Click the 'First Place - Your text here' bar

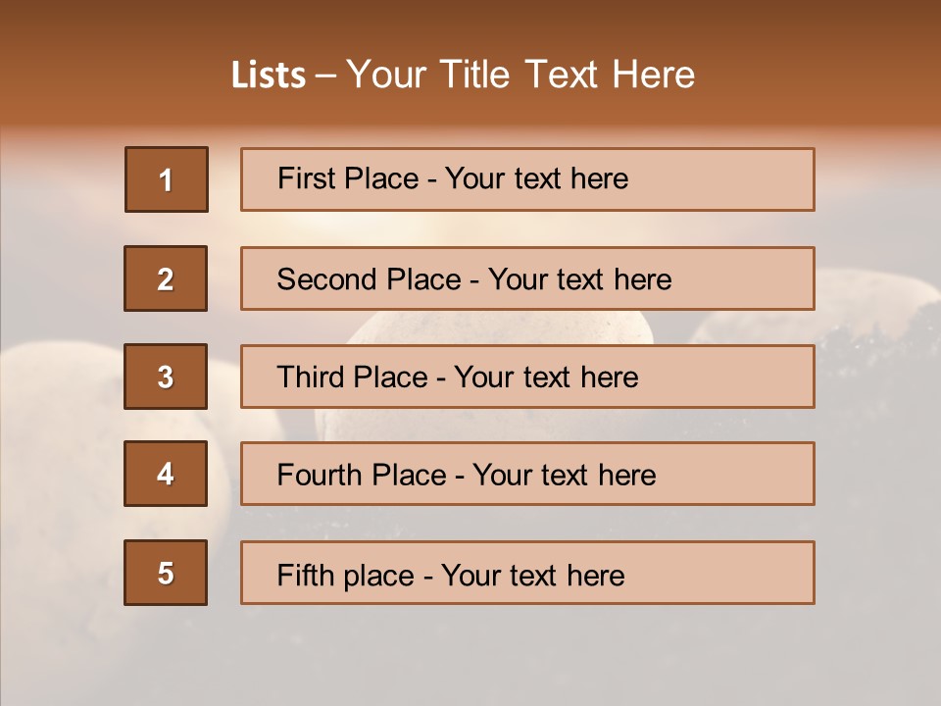click(527, 179)
